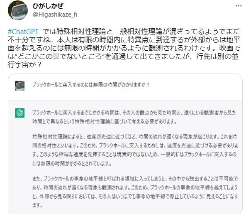Open the @Higashikaze_h handle link
The image size is (246, 214).
[55, 15]
